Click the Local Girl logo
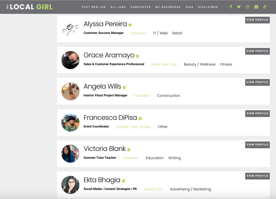The height and width of the screenshot is (199, 276). [30, 7]
